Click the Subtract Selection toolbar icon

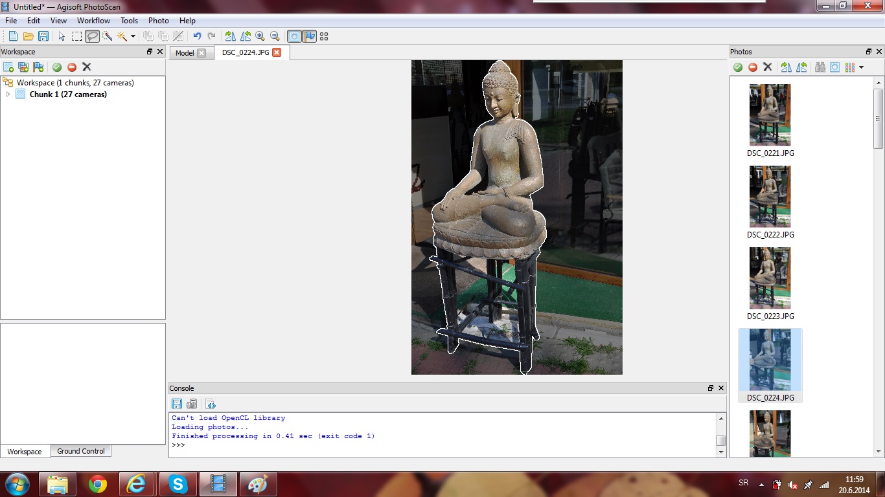tap(163, 36)
